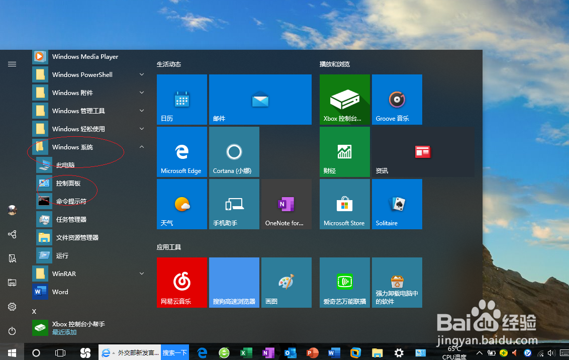Open 文件资源管理器 File Explorer
The image size is (569, 360).
tap(91, 238)
